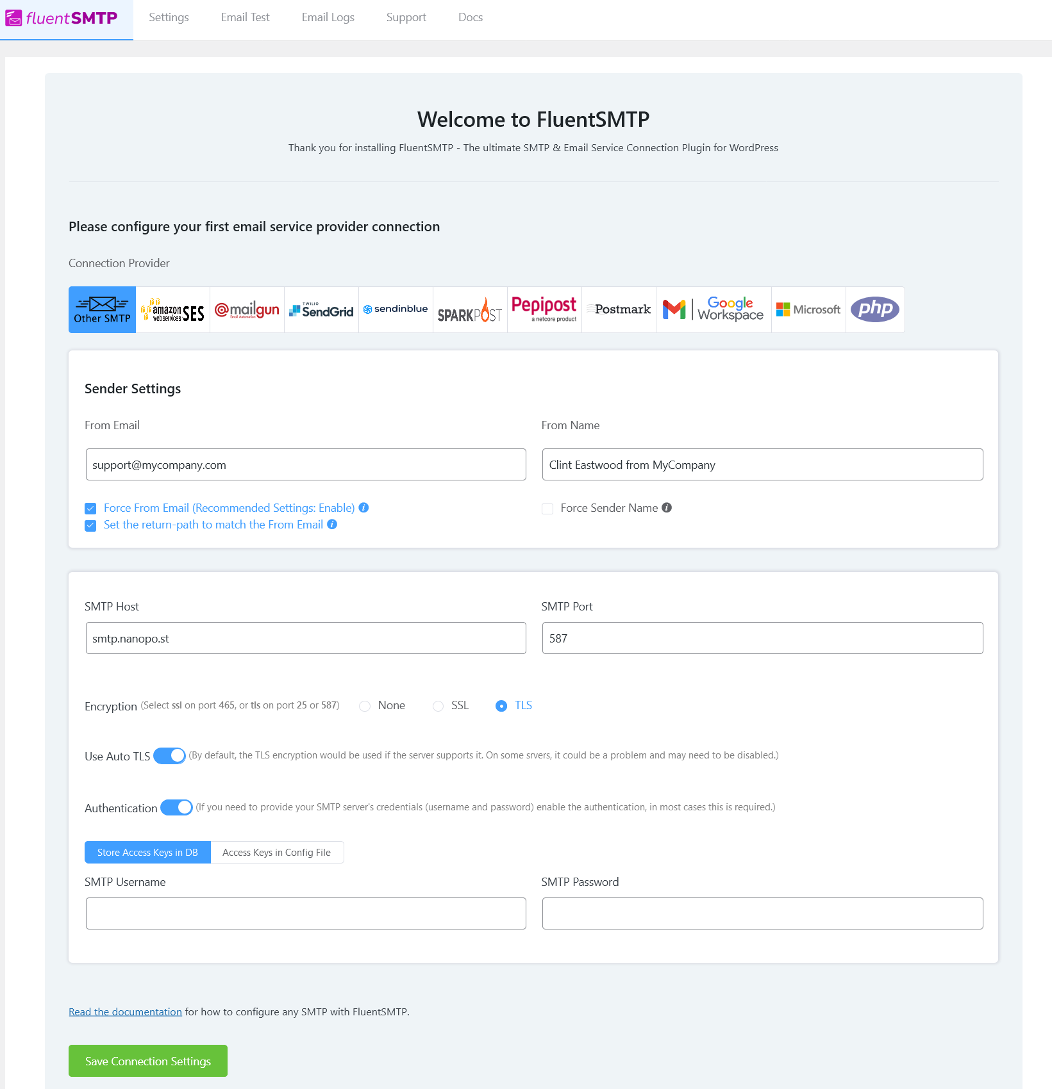The width and height of the screenshot is (1052, 1089).
Task: Select the Other SMTP provider
Action: 102,309
